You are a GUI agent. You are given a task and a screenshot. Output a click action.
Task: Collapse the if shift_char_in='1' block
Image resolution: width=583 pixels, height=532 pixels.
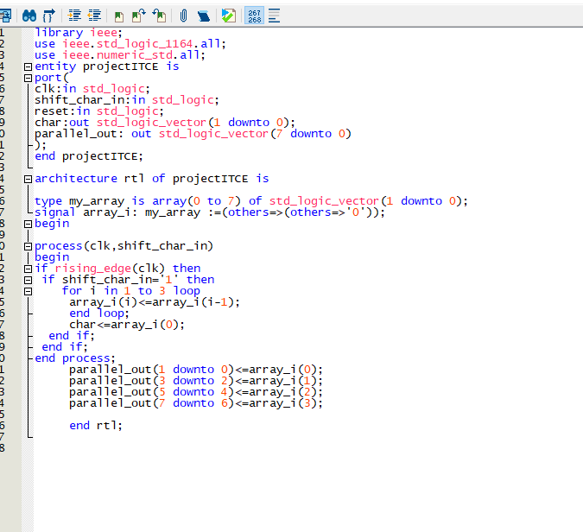[x=28, y=280]
